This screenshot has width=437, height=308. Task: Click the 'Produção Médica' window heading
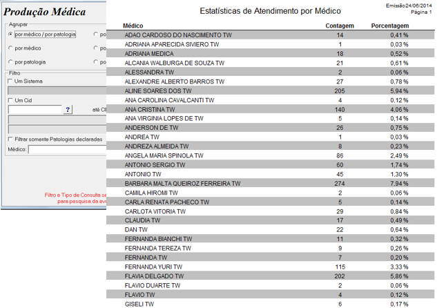tap(45, 12)
